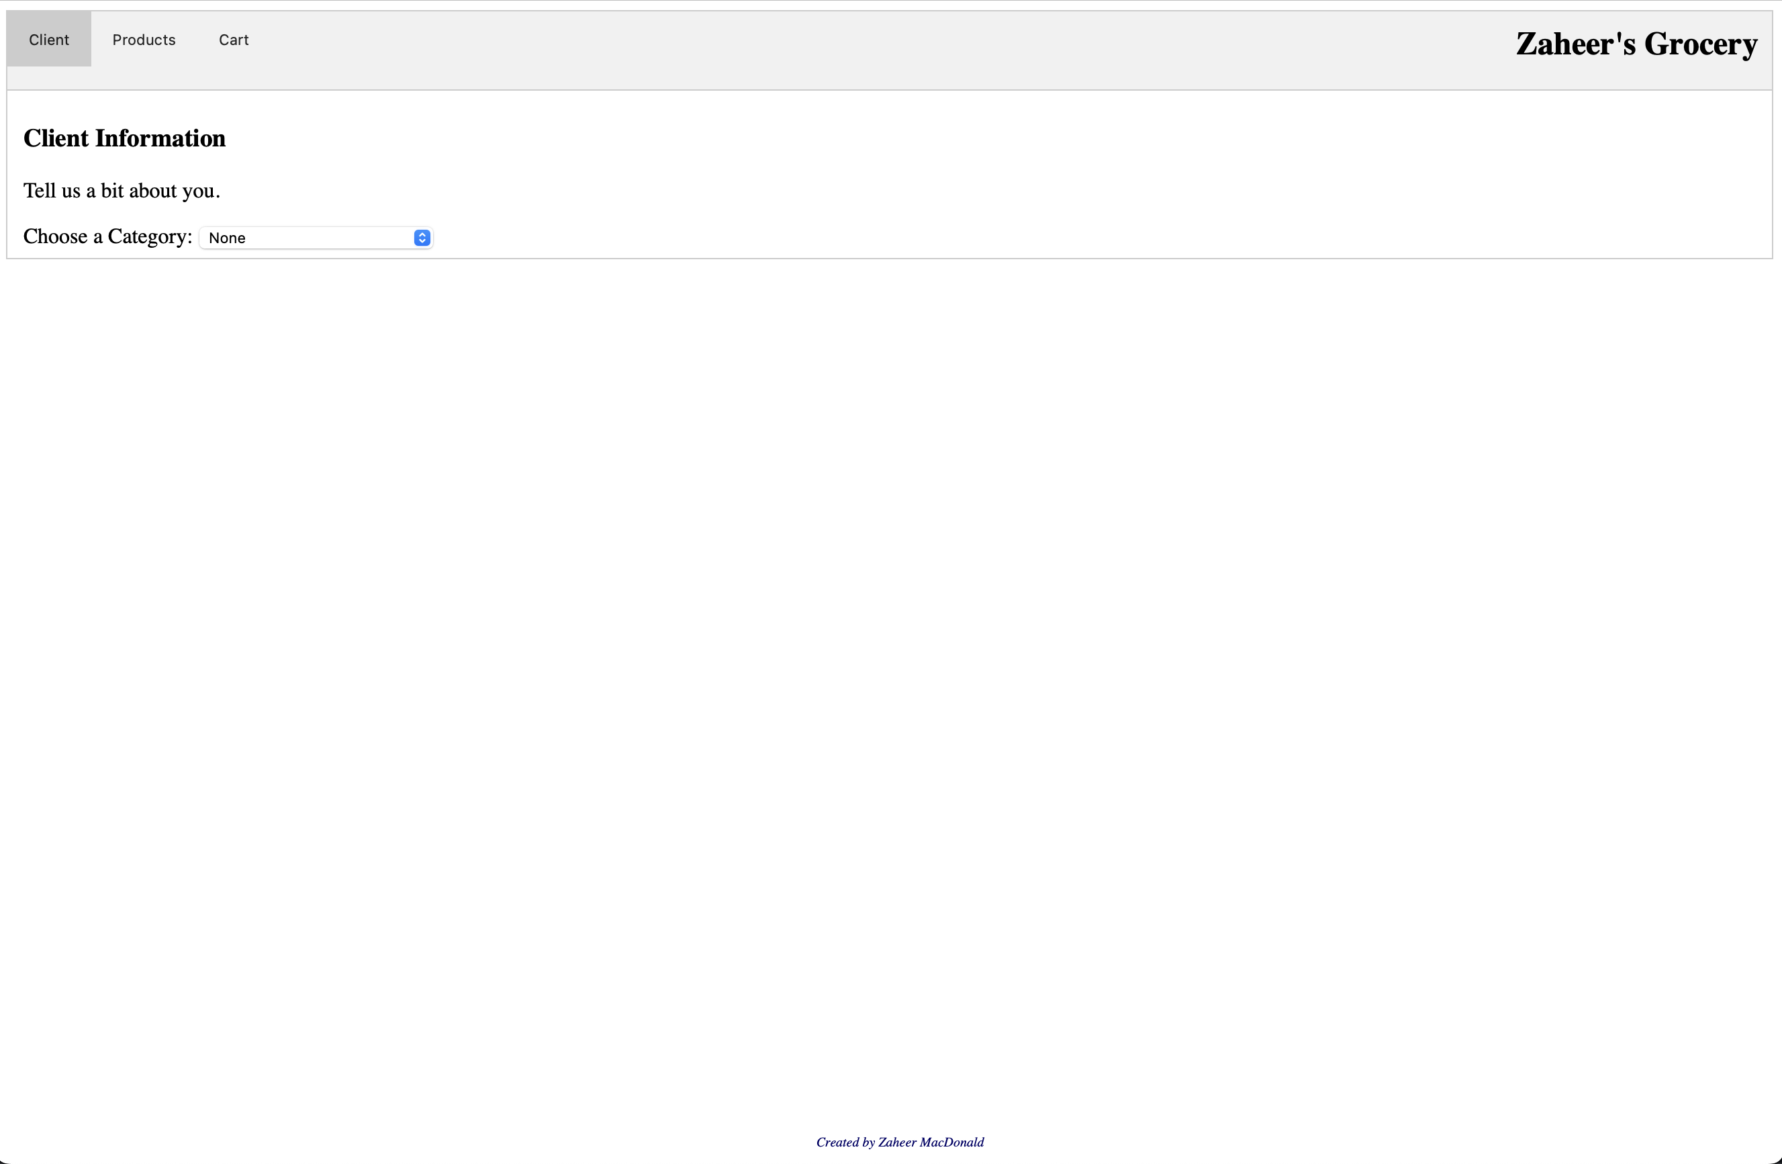Select the Client tab
Viewport: 1782px width, 1164px height.
coord(48,40)
